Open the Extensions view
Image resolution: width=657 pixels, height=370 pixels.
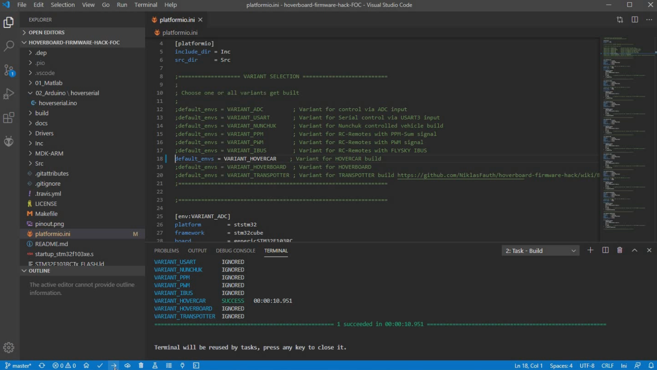[9, 118]
